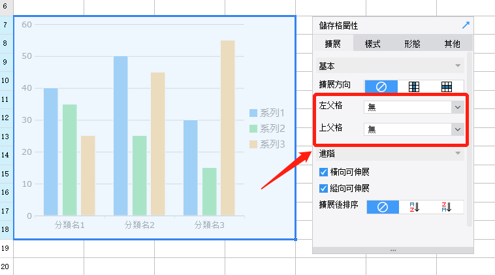Click the blue 系列1 bar in 分類名2
Image resolution: width=495 pixels, height=275 pixels.
[x=121, y=136]
